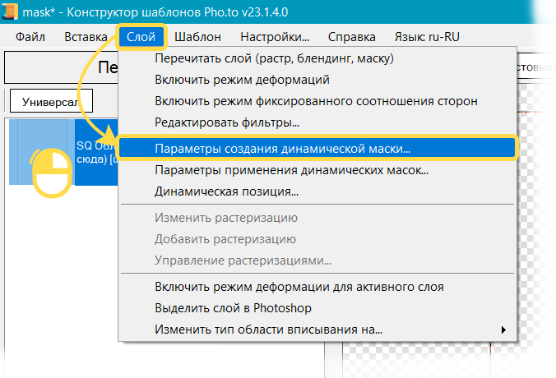Open the Справка menu
Screen dimensions: 556x378
pos(351,36)
